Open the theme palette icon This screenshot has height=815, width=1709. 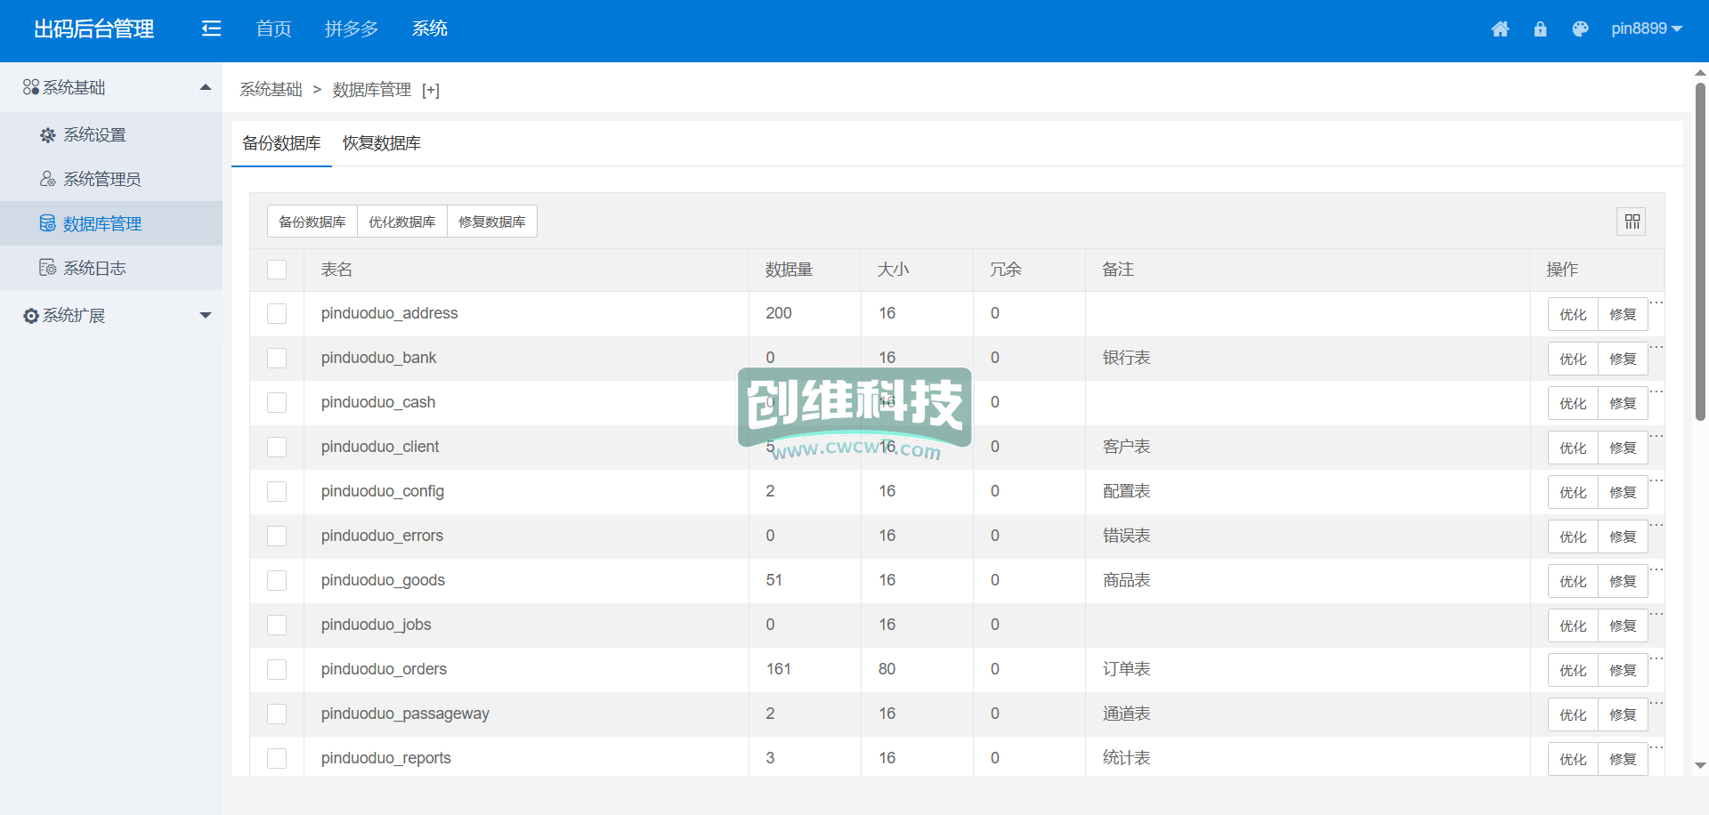[x=1580, y=29]
